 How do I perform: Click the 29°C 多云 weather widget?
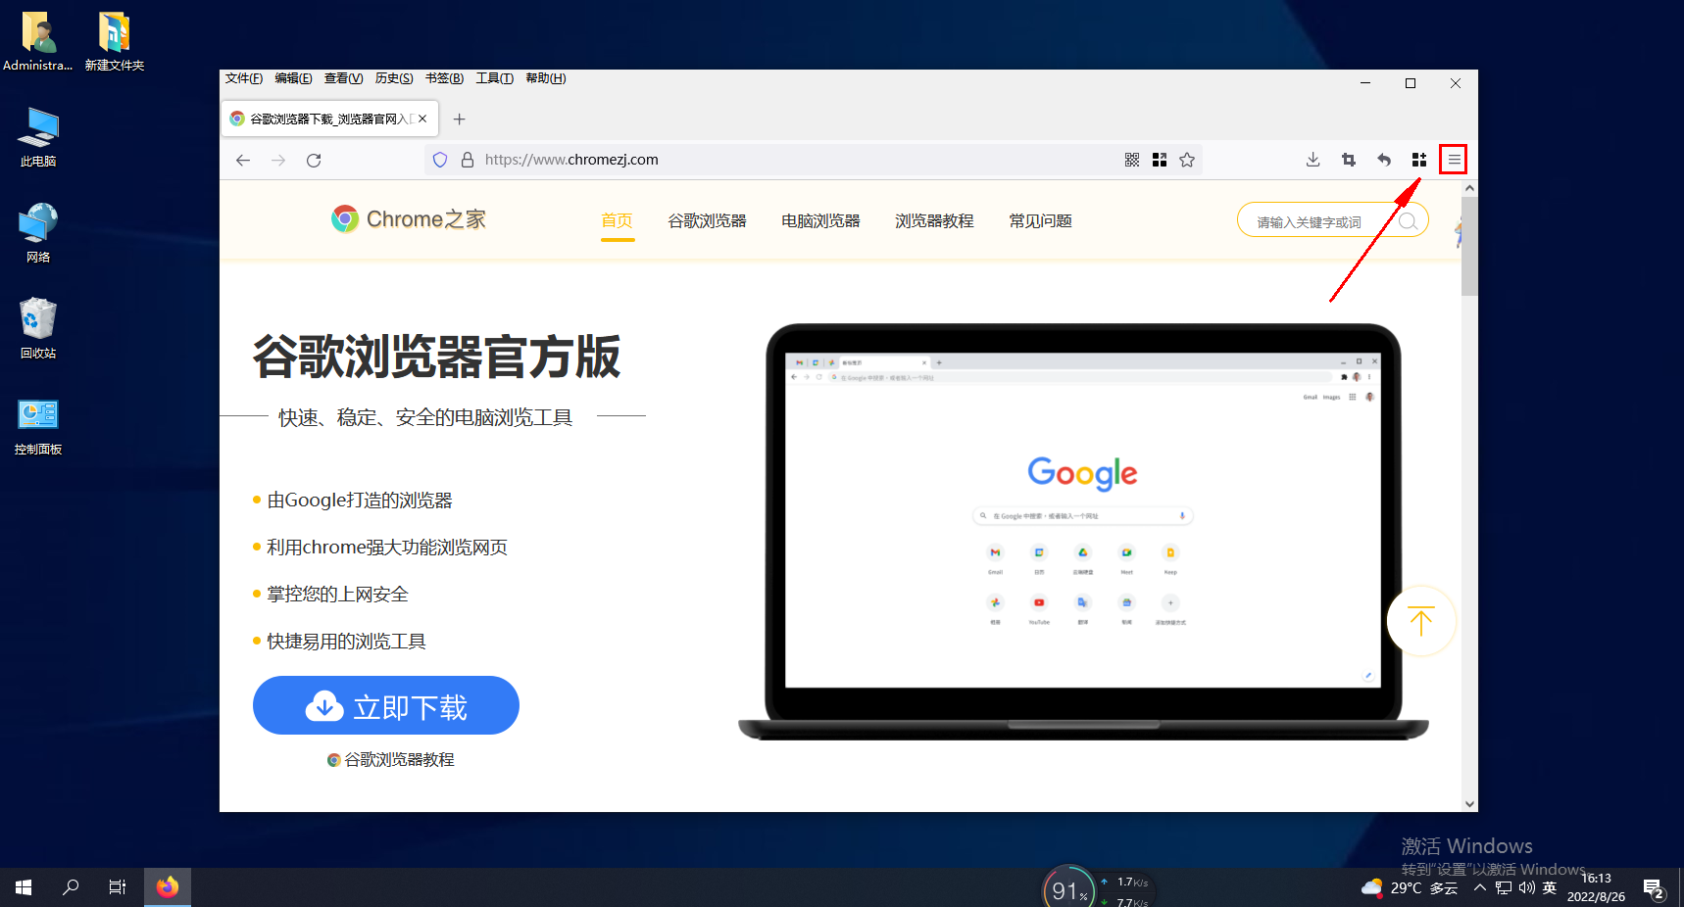coord(1410,888)
